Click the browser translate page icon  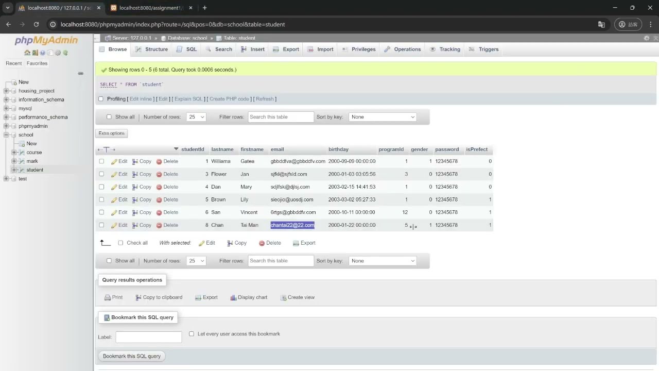pyautogui.click(x=601, y=24)
